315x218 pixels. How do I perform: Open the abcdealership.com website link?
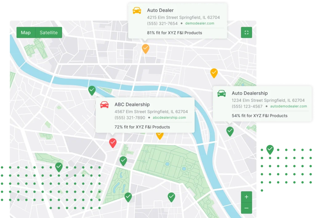point(169,117)
